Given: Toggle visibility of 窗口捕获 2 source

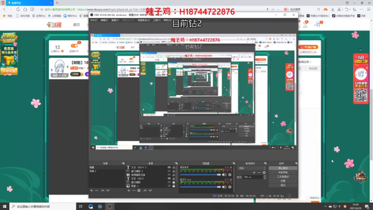Looking at the screenshot, I should coord(169,171).
